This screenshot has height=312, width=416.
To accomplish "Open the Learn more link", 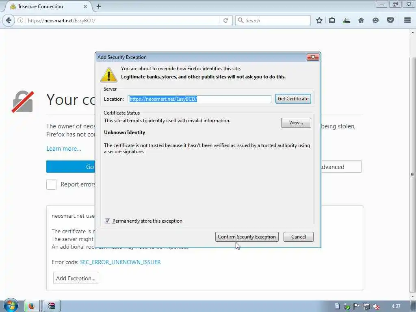I will tap(64, 149).
